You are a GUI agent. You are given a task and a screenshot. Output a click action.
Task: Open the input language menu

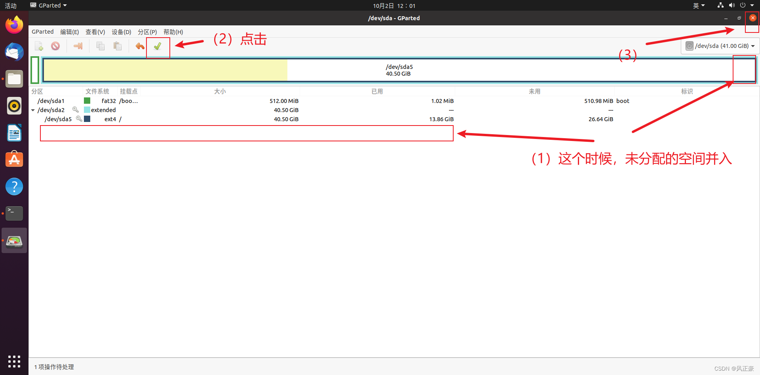[x=699, y=6]
